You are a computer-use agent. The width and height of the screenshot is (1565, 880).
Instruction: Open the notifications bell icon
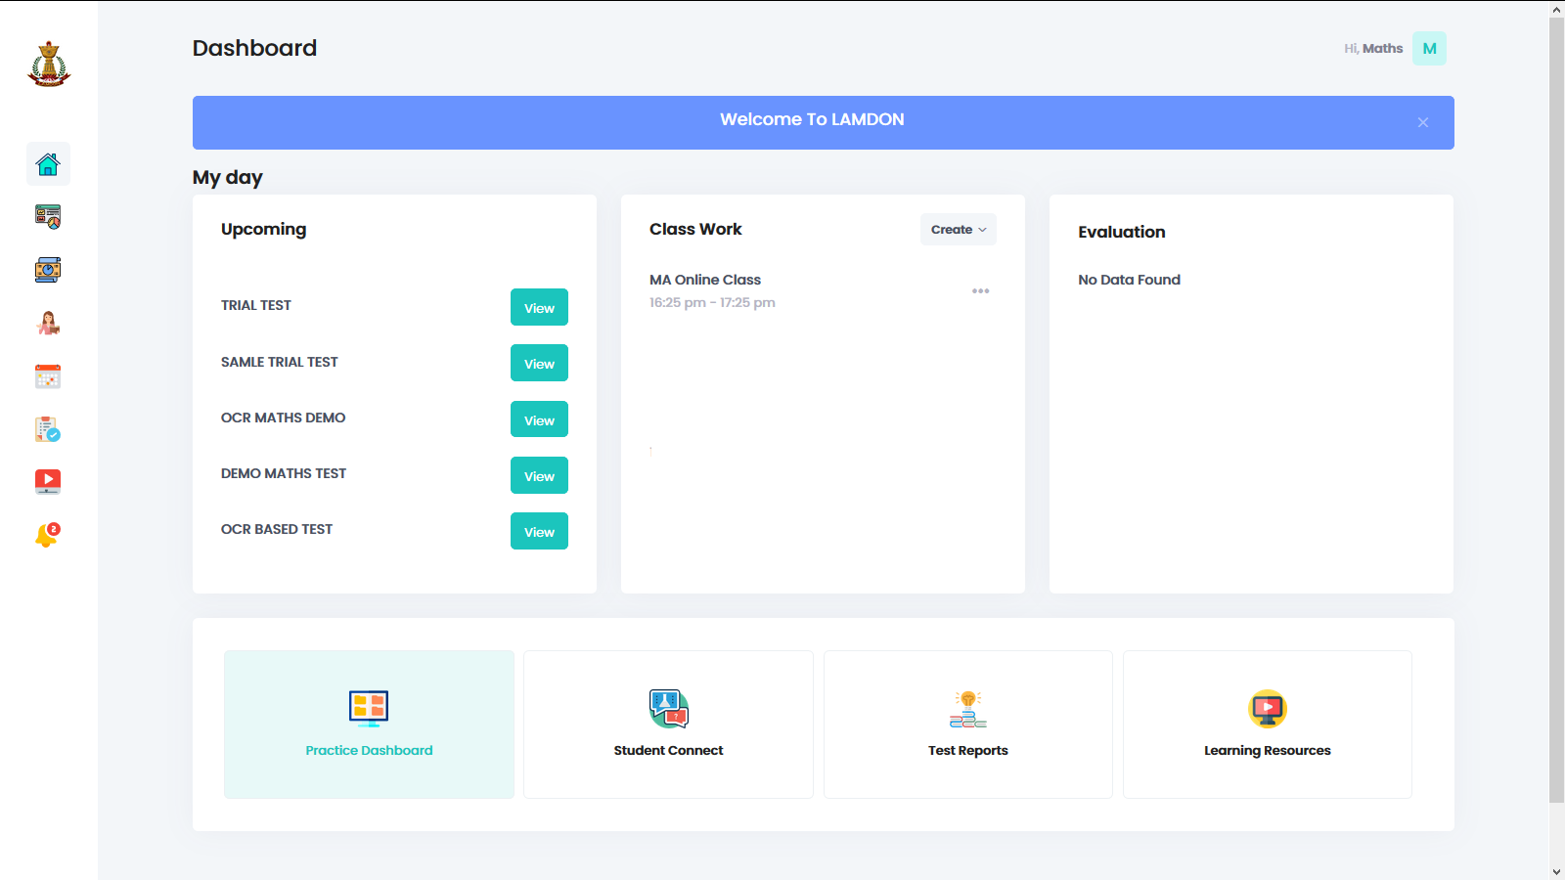tap(48, 535)
